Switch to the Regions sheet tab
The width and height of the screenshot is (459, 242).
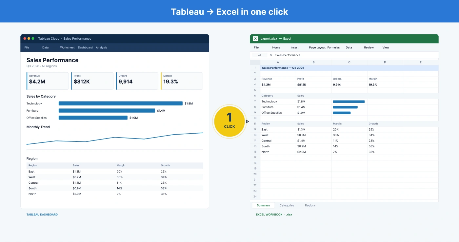(x=310, y=205)
